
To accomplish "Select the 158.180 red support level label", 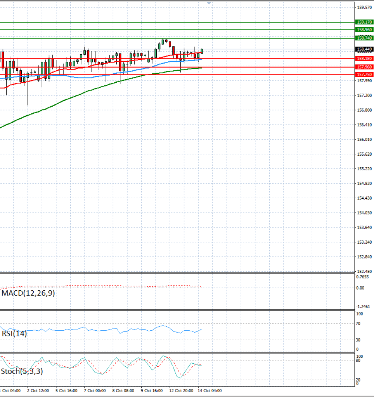I will click(x=364, y=58).
